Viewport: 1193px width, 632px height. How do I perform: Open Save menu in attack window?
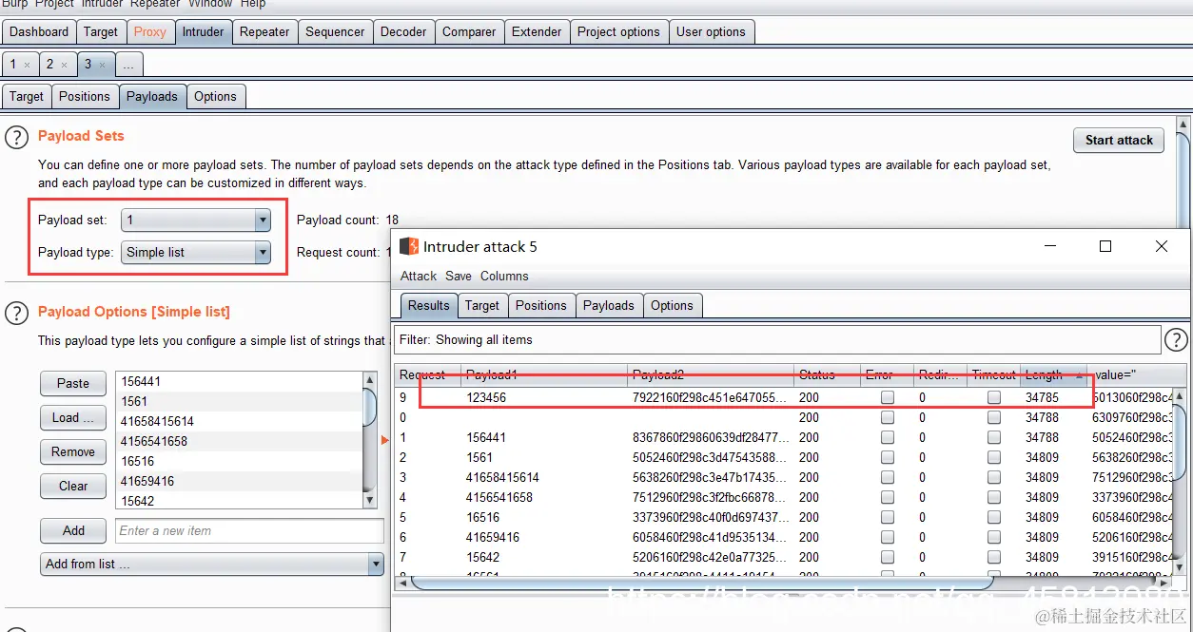[459, 276]
